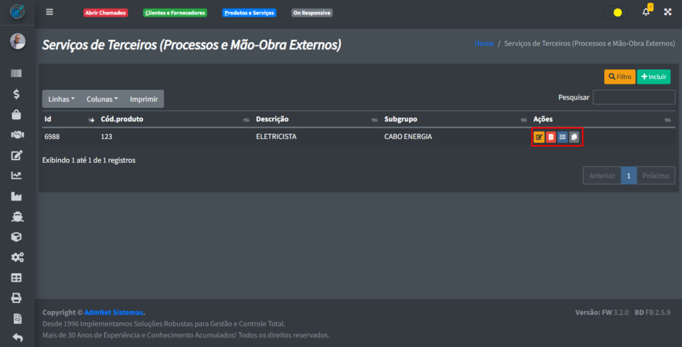Image resolution: width=682 pixels, height=347 pixels.
Task: Toggle the yellow dark mode switch
Action: [615, 12]
